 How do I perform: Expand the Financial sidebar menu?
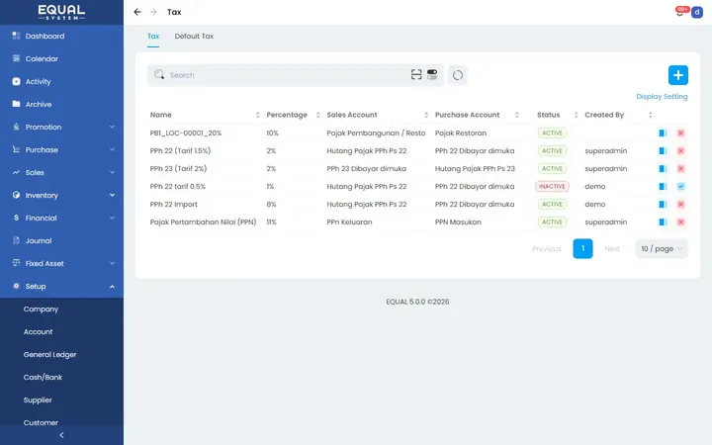click(61, 218)
